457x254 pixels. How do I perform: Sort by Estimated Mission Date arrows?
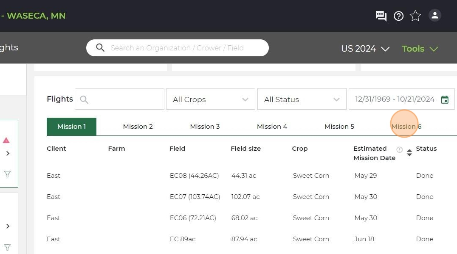click(x=409, y=153)
